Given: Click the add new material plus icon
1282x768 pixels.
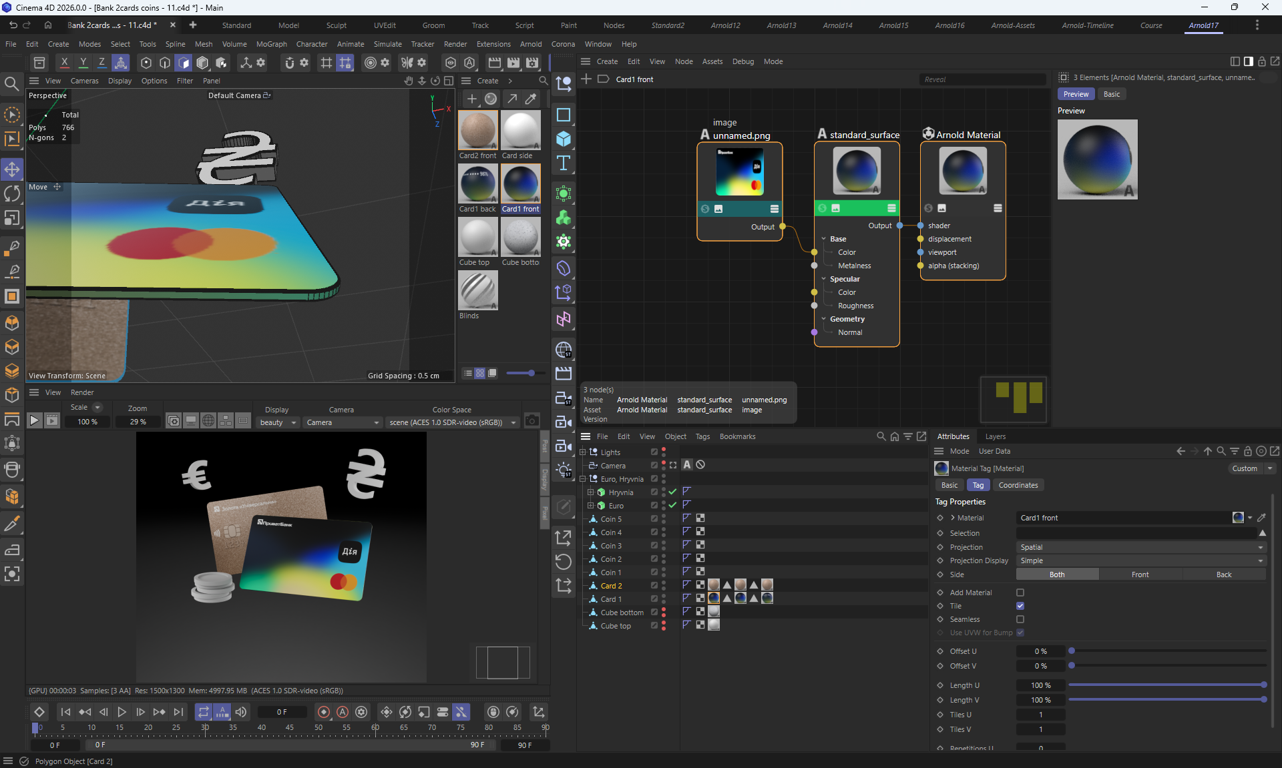Looking at the screenshot, I should 471,99.
